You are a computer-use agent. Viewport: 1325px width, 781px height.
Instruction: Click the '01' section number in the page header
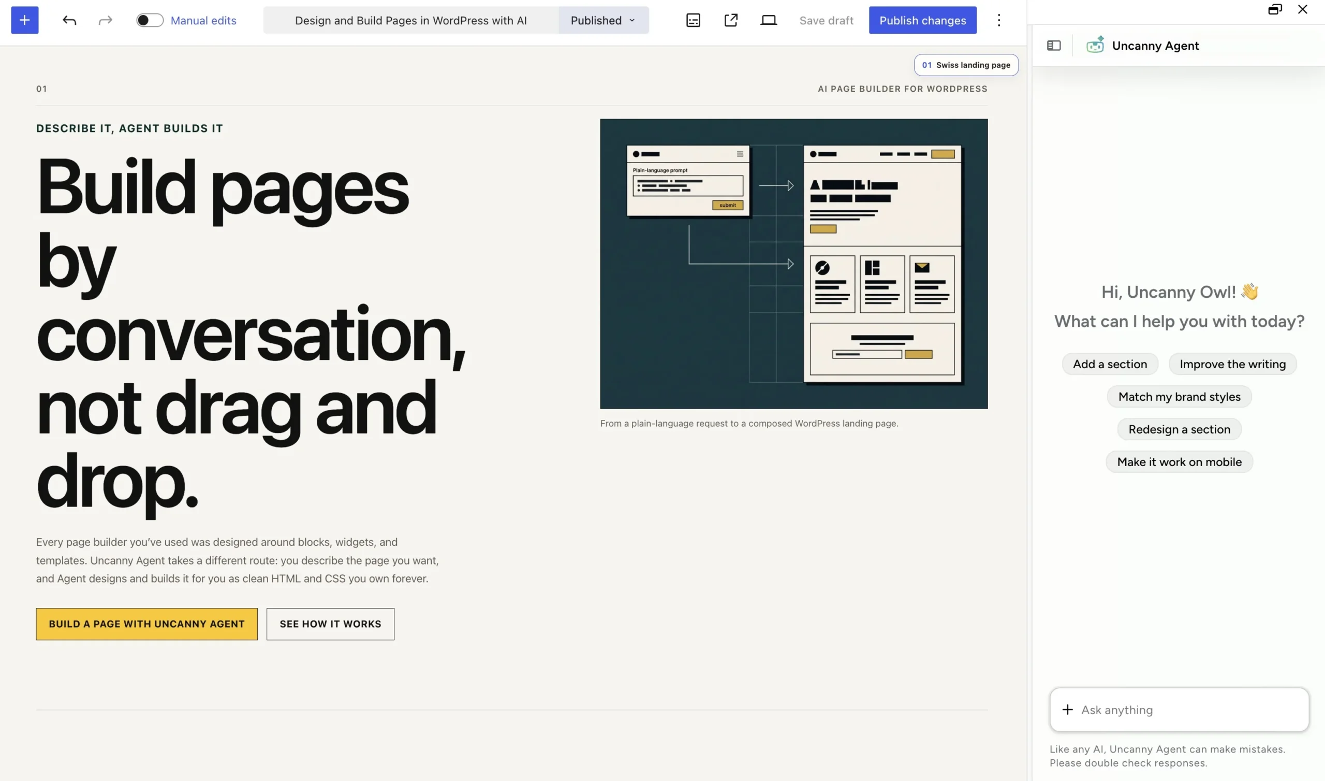[41, 89]
